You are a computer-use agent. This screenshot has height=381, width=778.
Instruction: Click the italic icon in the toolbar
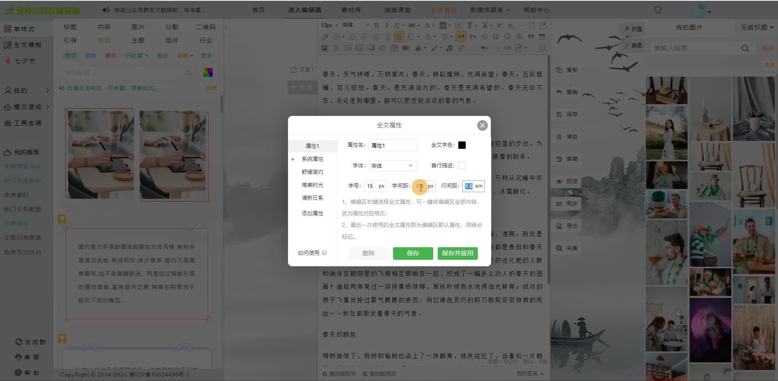[x=387, y=25]
